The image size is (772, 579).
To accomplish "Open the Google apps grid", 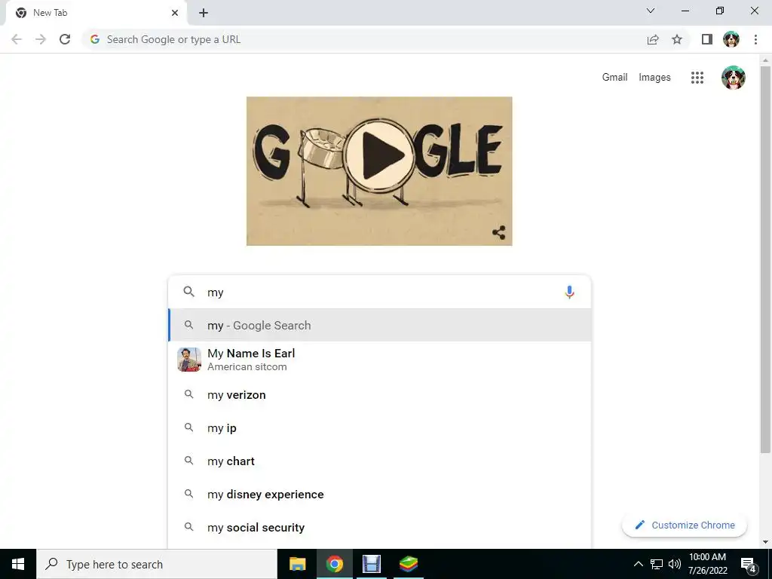I will click(x=697, y=78).
